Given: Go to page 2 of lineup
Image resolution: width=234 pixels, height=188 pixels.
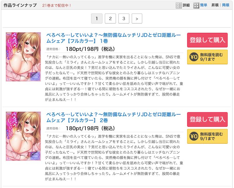Looking at the screenshot, I should pos(110,19).
